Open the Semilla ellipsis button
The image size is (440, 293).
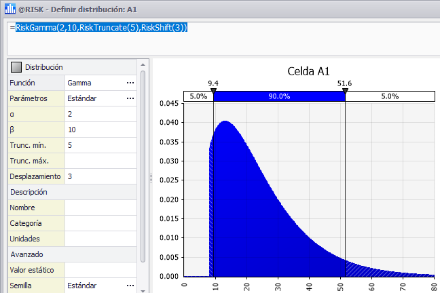click(130, 286)
